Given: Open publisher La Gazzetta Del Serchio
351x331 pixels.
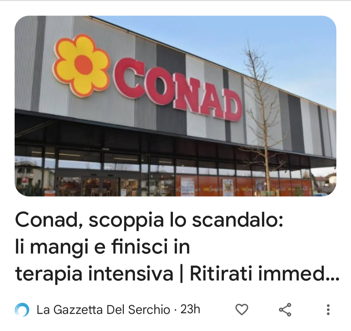Looking at the screenshot, I should tap(103, 310).
